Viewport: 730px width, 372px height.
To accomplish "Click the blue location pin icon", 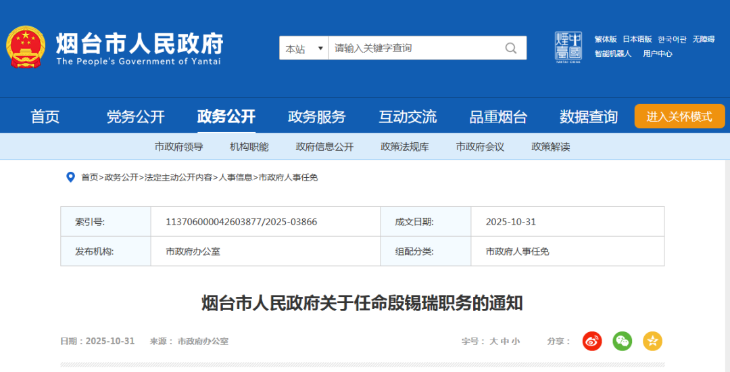I will [71, 177].
